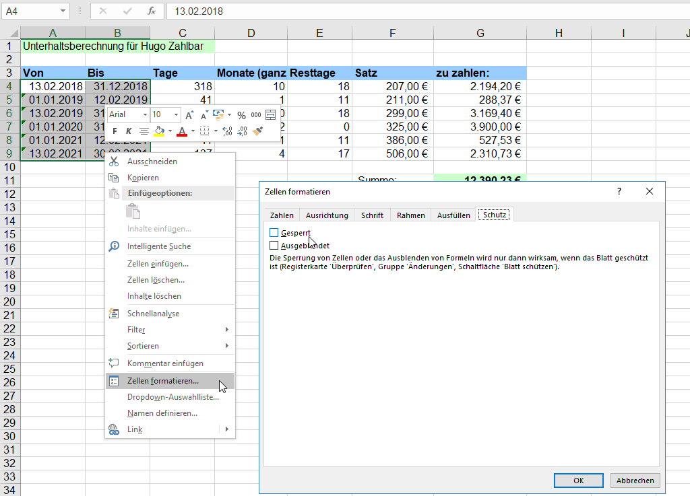Click into the formula bar showing 13.02.2018

pyautogui.click(x=404, y=11)
